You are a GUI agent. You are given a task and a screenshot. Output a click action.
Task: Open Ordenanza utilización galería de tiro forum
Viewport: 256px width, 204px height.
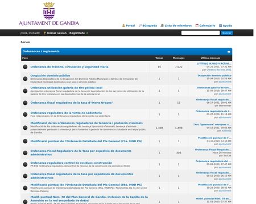tap(67, 88)
